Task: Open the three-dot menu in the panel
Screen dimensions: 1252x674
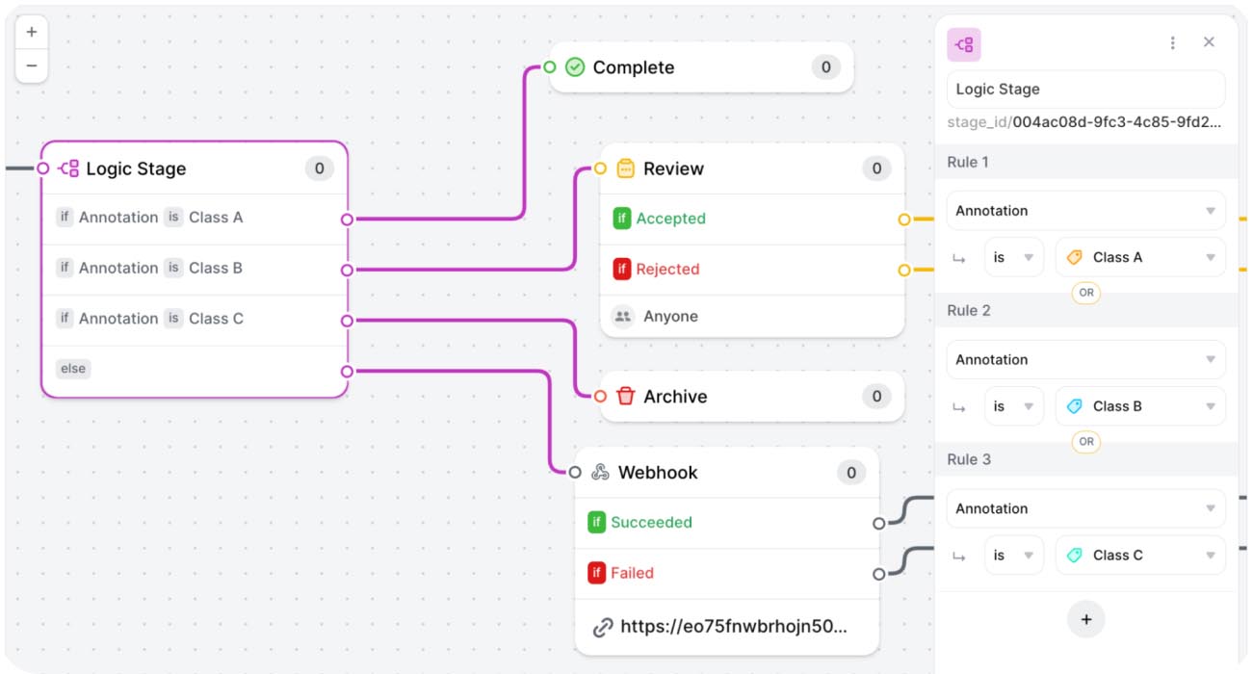Action: 1172,42
